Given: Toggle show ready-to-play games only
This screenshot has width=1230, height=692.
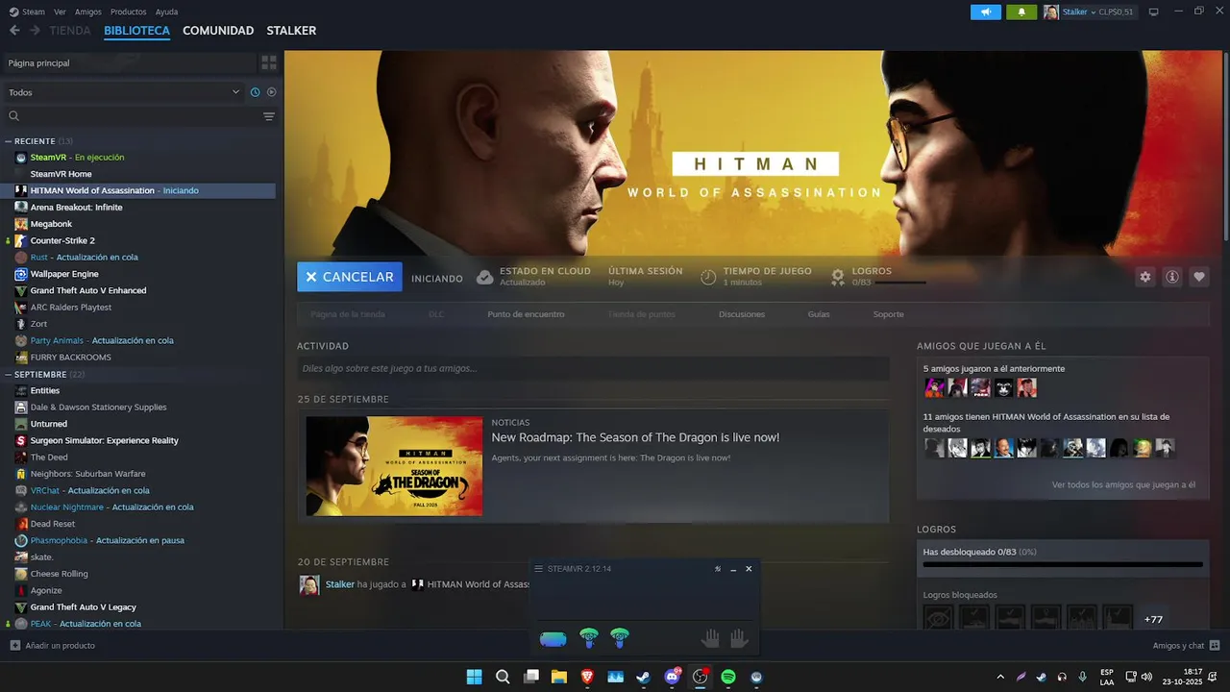Looking at the screenshot, I should tap(272, 92).
